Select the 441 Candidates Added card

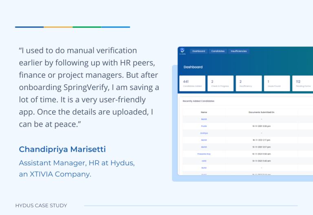point(192,83)
